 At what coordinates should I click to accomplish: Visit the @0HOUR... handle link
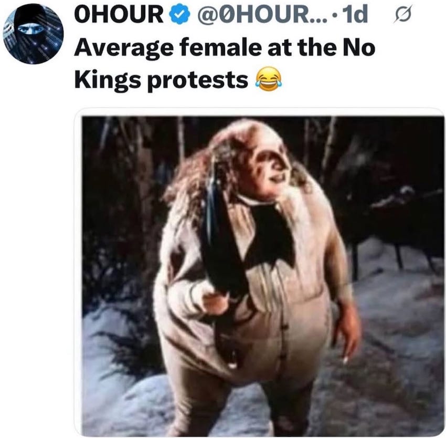(x=252, y=15)
